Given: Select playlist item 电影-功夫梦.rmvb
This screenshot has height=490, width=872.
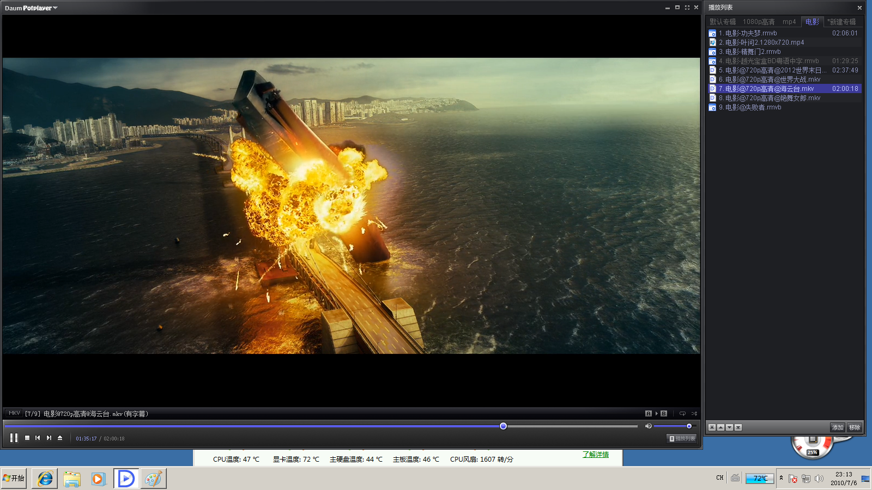Looking at the screenshot, I should pos(785,33).
